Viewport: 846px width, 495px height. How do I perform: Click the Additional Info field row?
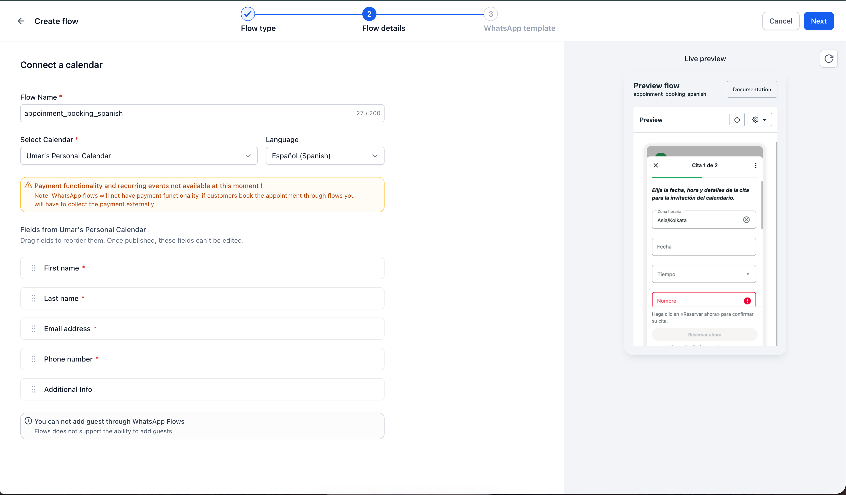coord(202,389)
